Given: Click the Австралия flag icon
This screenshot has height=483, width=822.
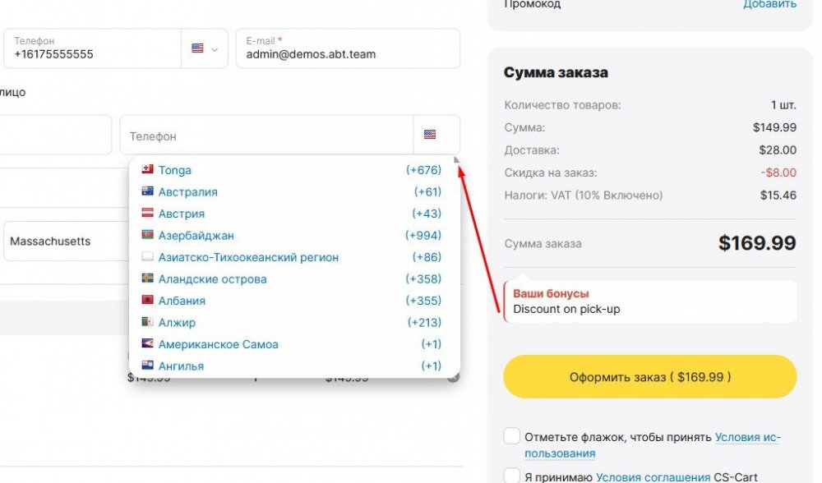Looking at the screenshot, I should tap(148, 191).
